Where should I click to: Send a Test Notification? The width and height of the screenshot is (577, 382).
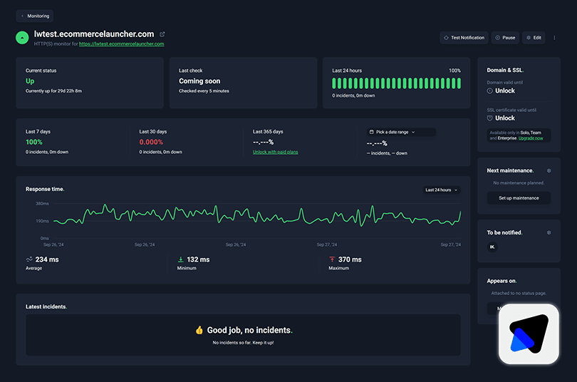(464, 38)
